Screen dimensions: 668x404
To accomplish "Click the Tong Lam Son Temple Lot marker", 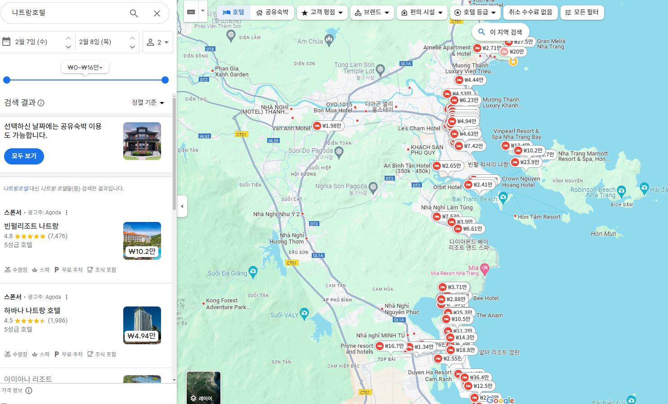I will pyautogui.click(x=381, y=69).
